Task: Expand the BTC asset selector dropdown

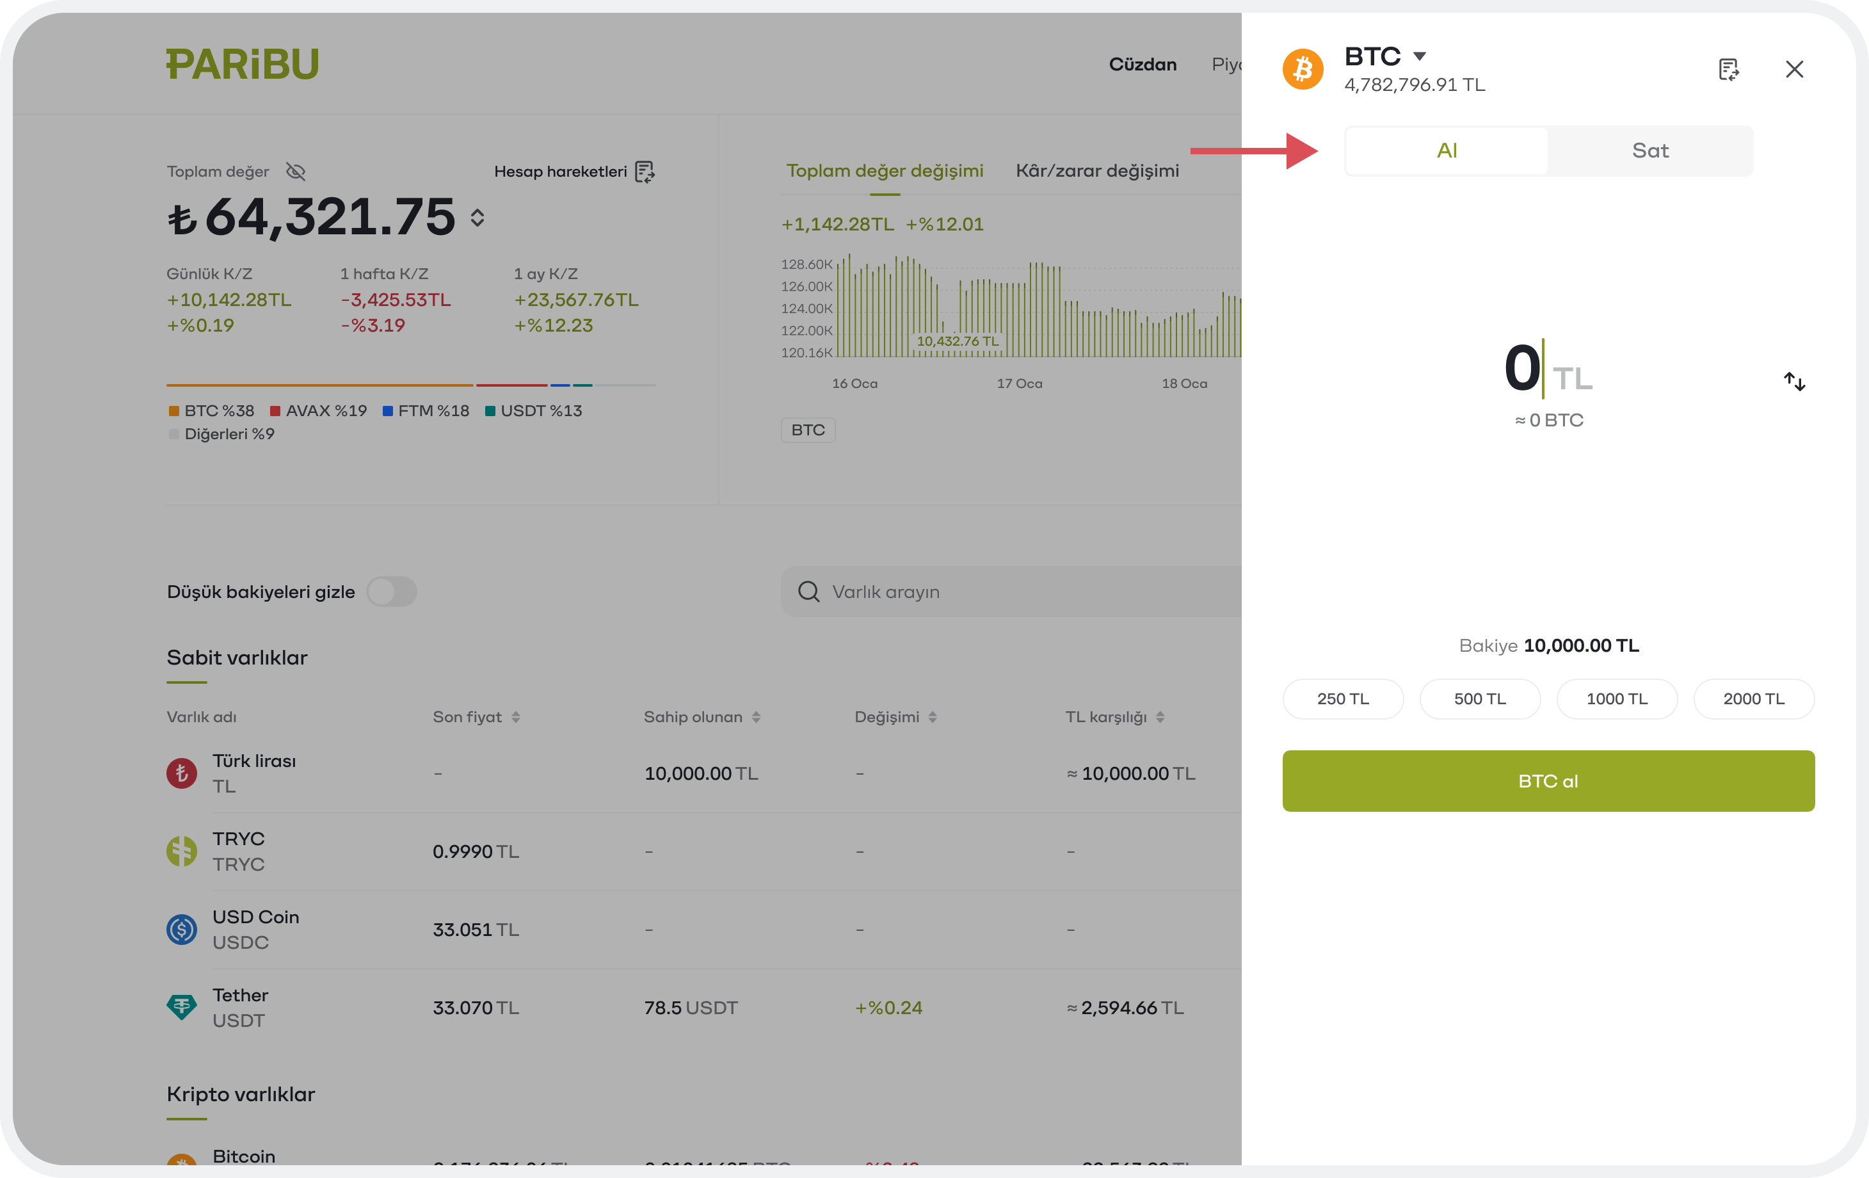Action: click(1419, 56)
